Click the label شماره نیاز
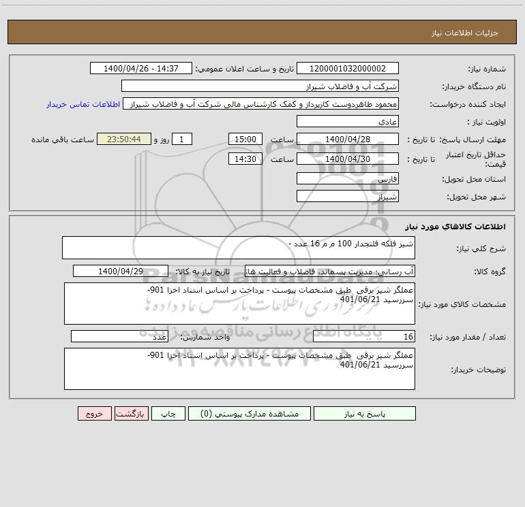The height and width of the screenshot is (507, 525). point(487,69)
